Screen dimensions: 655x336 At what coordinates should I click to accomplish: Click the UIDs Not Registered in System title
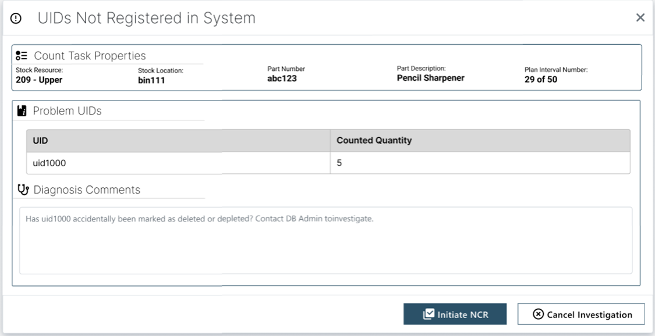[147, 18]
